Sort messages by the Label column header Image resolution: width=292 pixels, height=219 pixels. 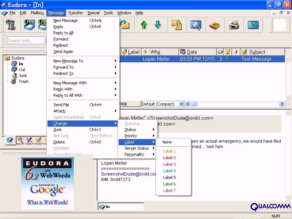click(x=131, y=52)
